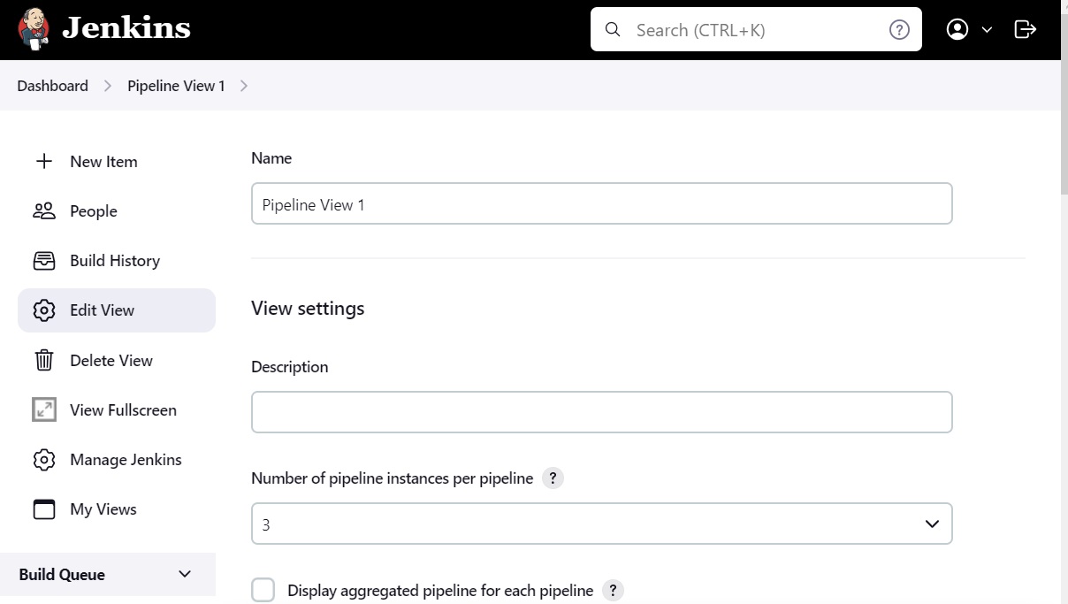Open help for aggregated pipeline option
This screenshot has height=604, width=1068.
[613, 591]
